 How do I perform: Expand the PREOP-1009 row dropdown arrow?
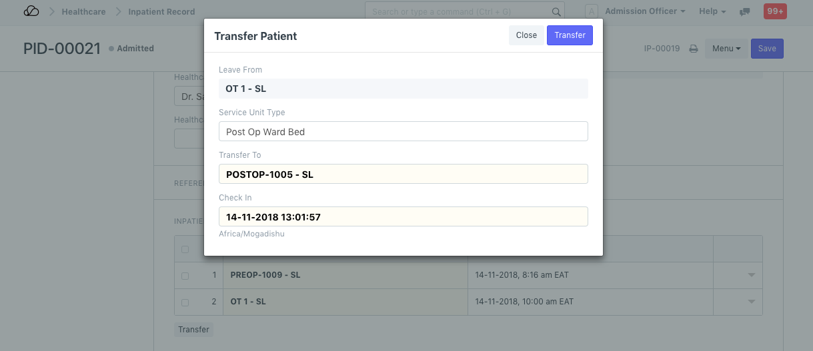[x=752, y=275]
